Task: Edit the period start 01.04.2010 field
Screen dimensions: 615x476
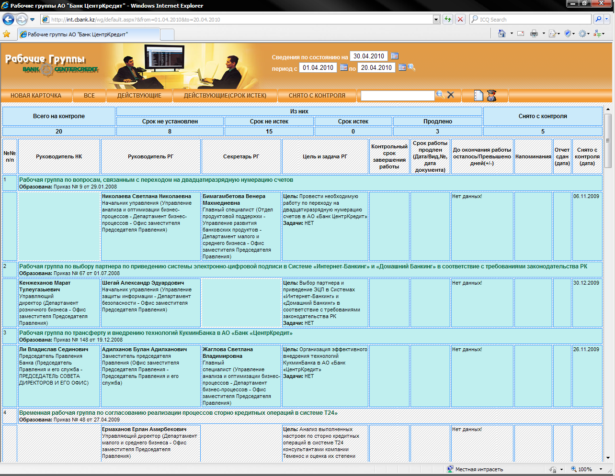Action: tap(318, 67)
